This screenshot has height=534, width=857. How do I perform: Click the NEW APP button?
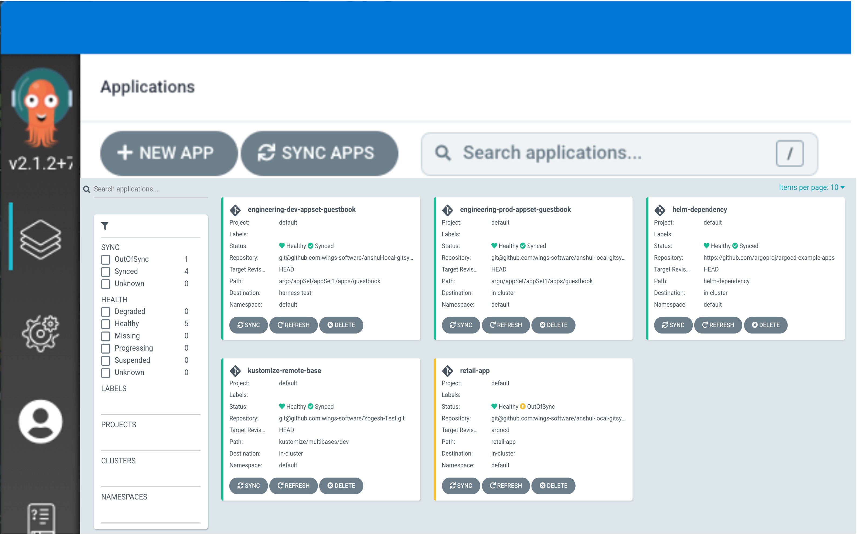point(169,153)
